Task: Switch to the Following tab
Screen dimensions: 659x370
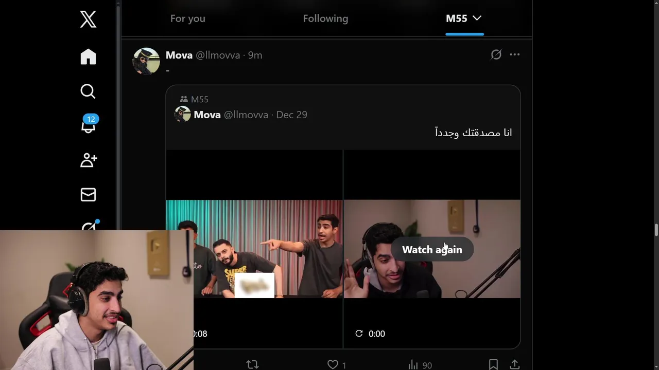Action: [325, 18]
